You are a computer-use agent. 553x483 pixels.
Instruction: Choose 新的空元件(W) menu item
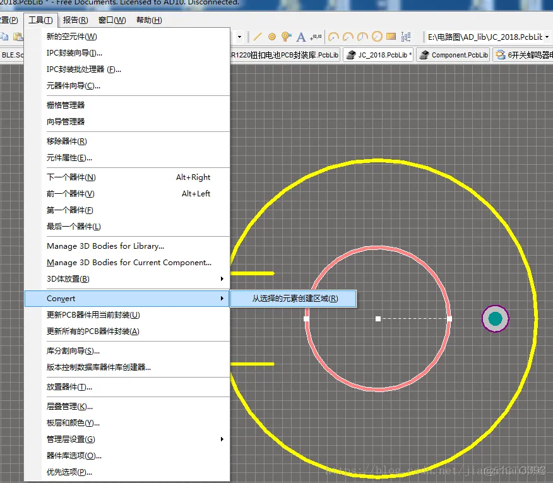click(127, 37)
